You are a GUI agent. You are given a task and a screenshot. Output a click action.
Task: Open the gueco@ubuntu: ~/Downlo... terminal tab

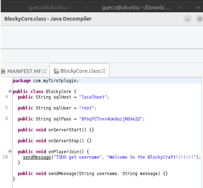point(136,8)
